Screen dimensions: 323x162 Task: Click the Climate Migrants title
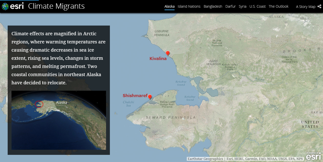pyautogui.click(x=56, y=6)
